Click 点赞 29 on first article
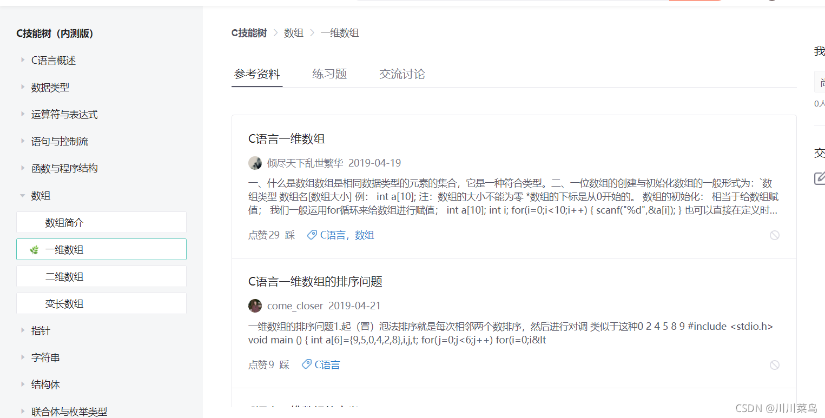The width and height of the screenshot is (825, 418). [x=264, y=235]
